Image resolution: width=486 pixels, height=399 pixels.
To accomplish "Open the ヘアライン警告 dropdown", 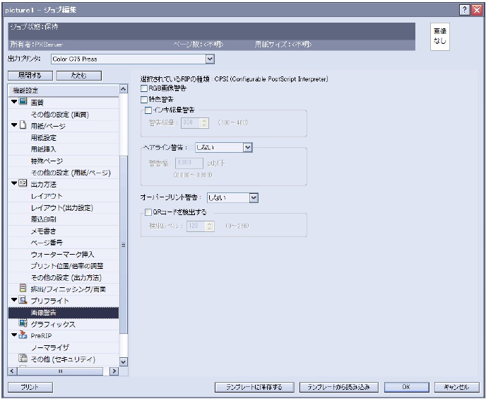I will click(x=247, y=147).
